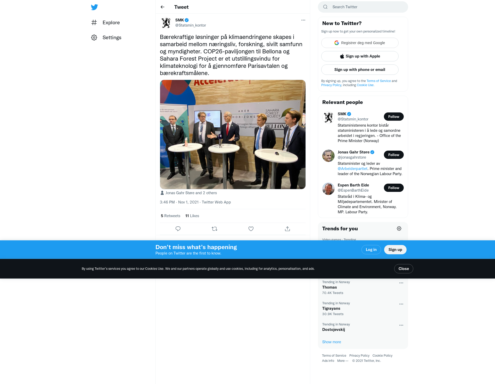
Task: Click Sign up with Apple
Action: coord(360,56)
